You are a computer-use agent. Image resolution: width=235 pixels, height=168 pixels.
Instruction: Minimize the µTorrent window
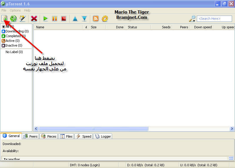(x=217, y=4)
